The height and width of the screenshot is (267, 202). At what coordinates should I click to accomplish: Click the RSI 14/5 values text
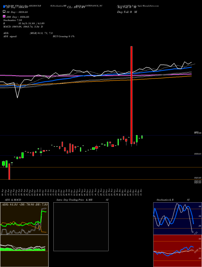tap(31, 23)
